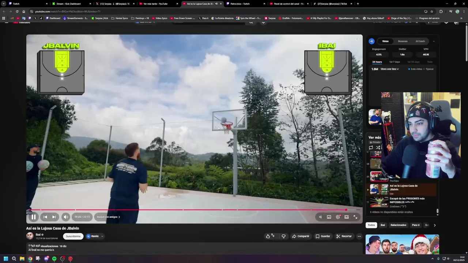
Task: Open Windows taskbar search
Action: (x=14, y=259)
